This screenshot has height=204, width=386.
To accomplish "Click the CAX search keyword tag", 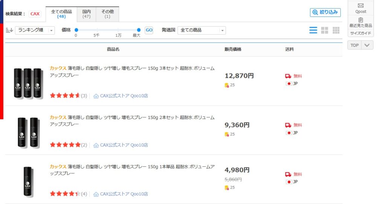I will coord(35,14).
